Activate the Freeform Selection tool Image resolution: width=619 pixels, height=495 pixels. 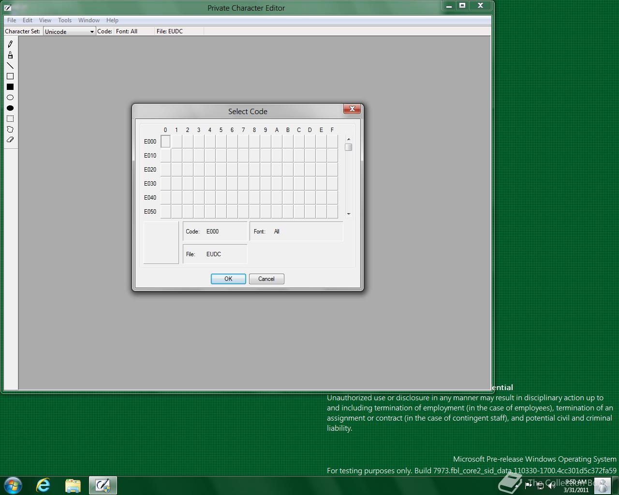pos(10,130)
